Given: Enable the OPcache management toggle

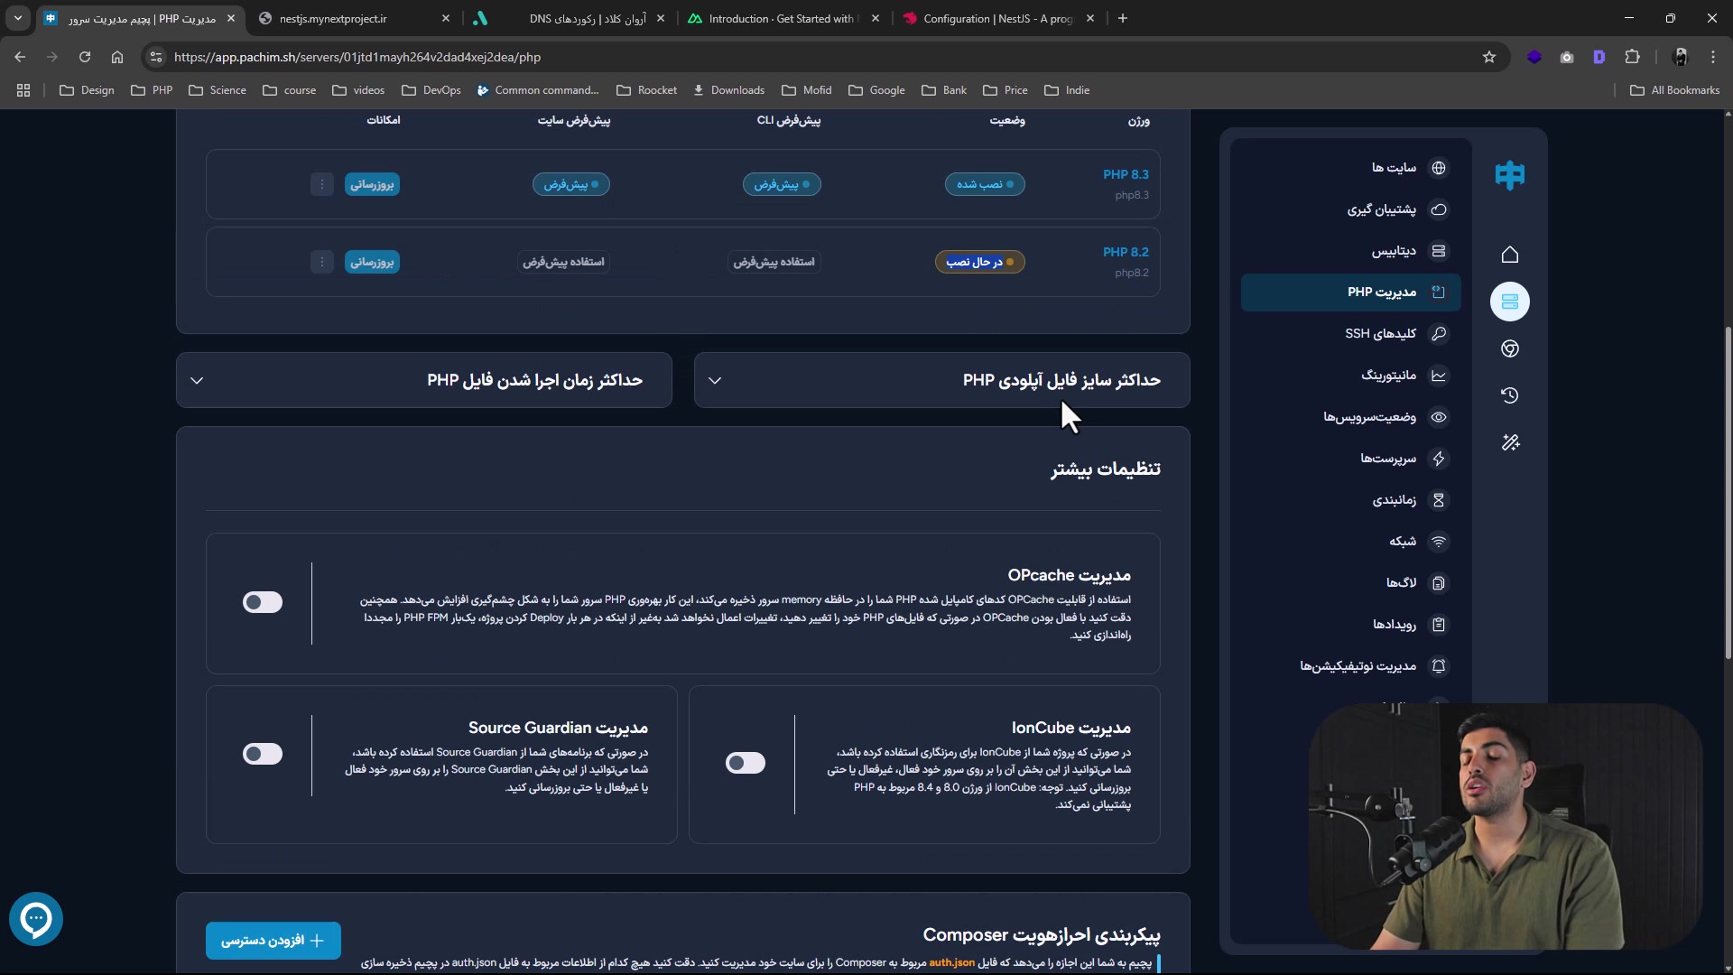Looking at the screenshot, I should click(x=263, y=602).
